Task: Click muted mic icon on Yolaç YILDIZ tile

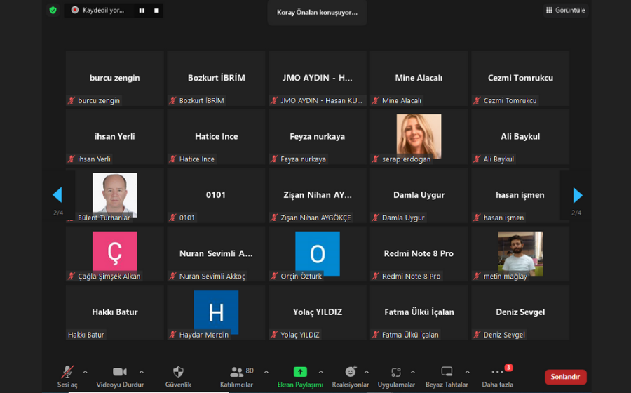Action: coord(274,335)
